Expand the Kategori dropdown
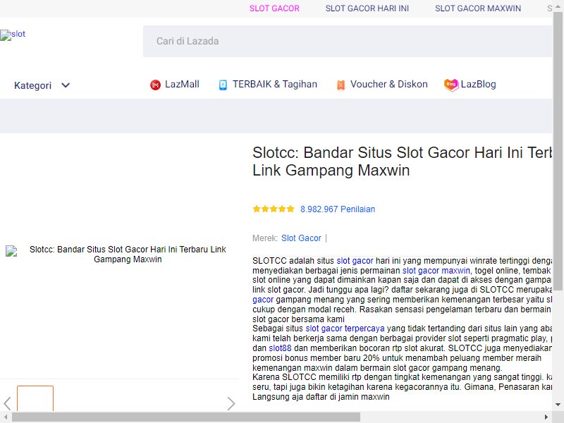Screen dimensions: 564x423 (42, 85)
